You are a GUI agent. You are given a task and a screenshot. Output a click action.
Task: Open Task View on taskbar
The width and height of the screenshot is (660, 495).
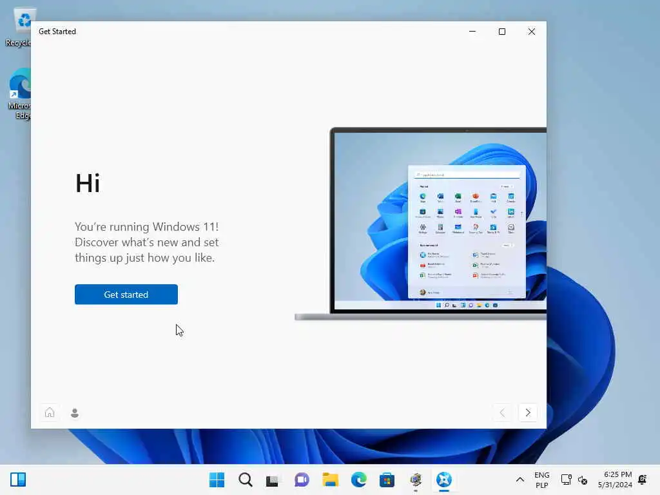[x=273, y=480]
